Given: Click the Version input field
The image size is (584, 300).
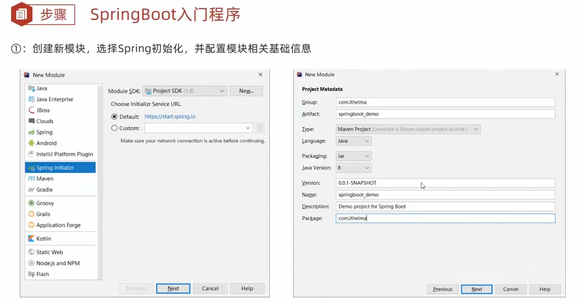Looking at the screenshot, I should (x=446, y=182).
